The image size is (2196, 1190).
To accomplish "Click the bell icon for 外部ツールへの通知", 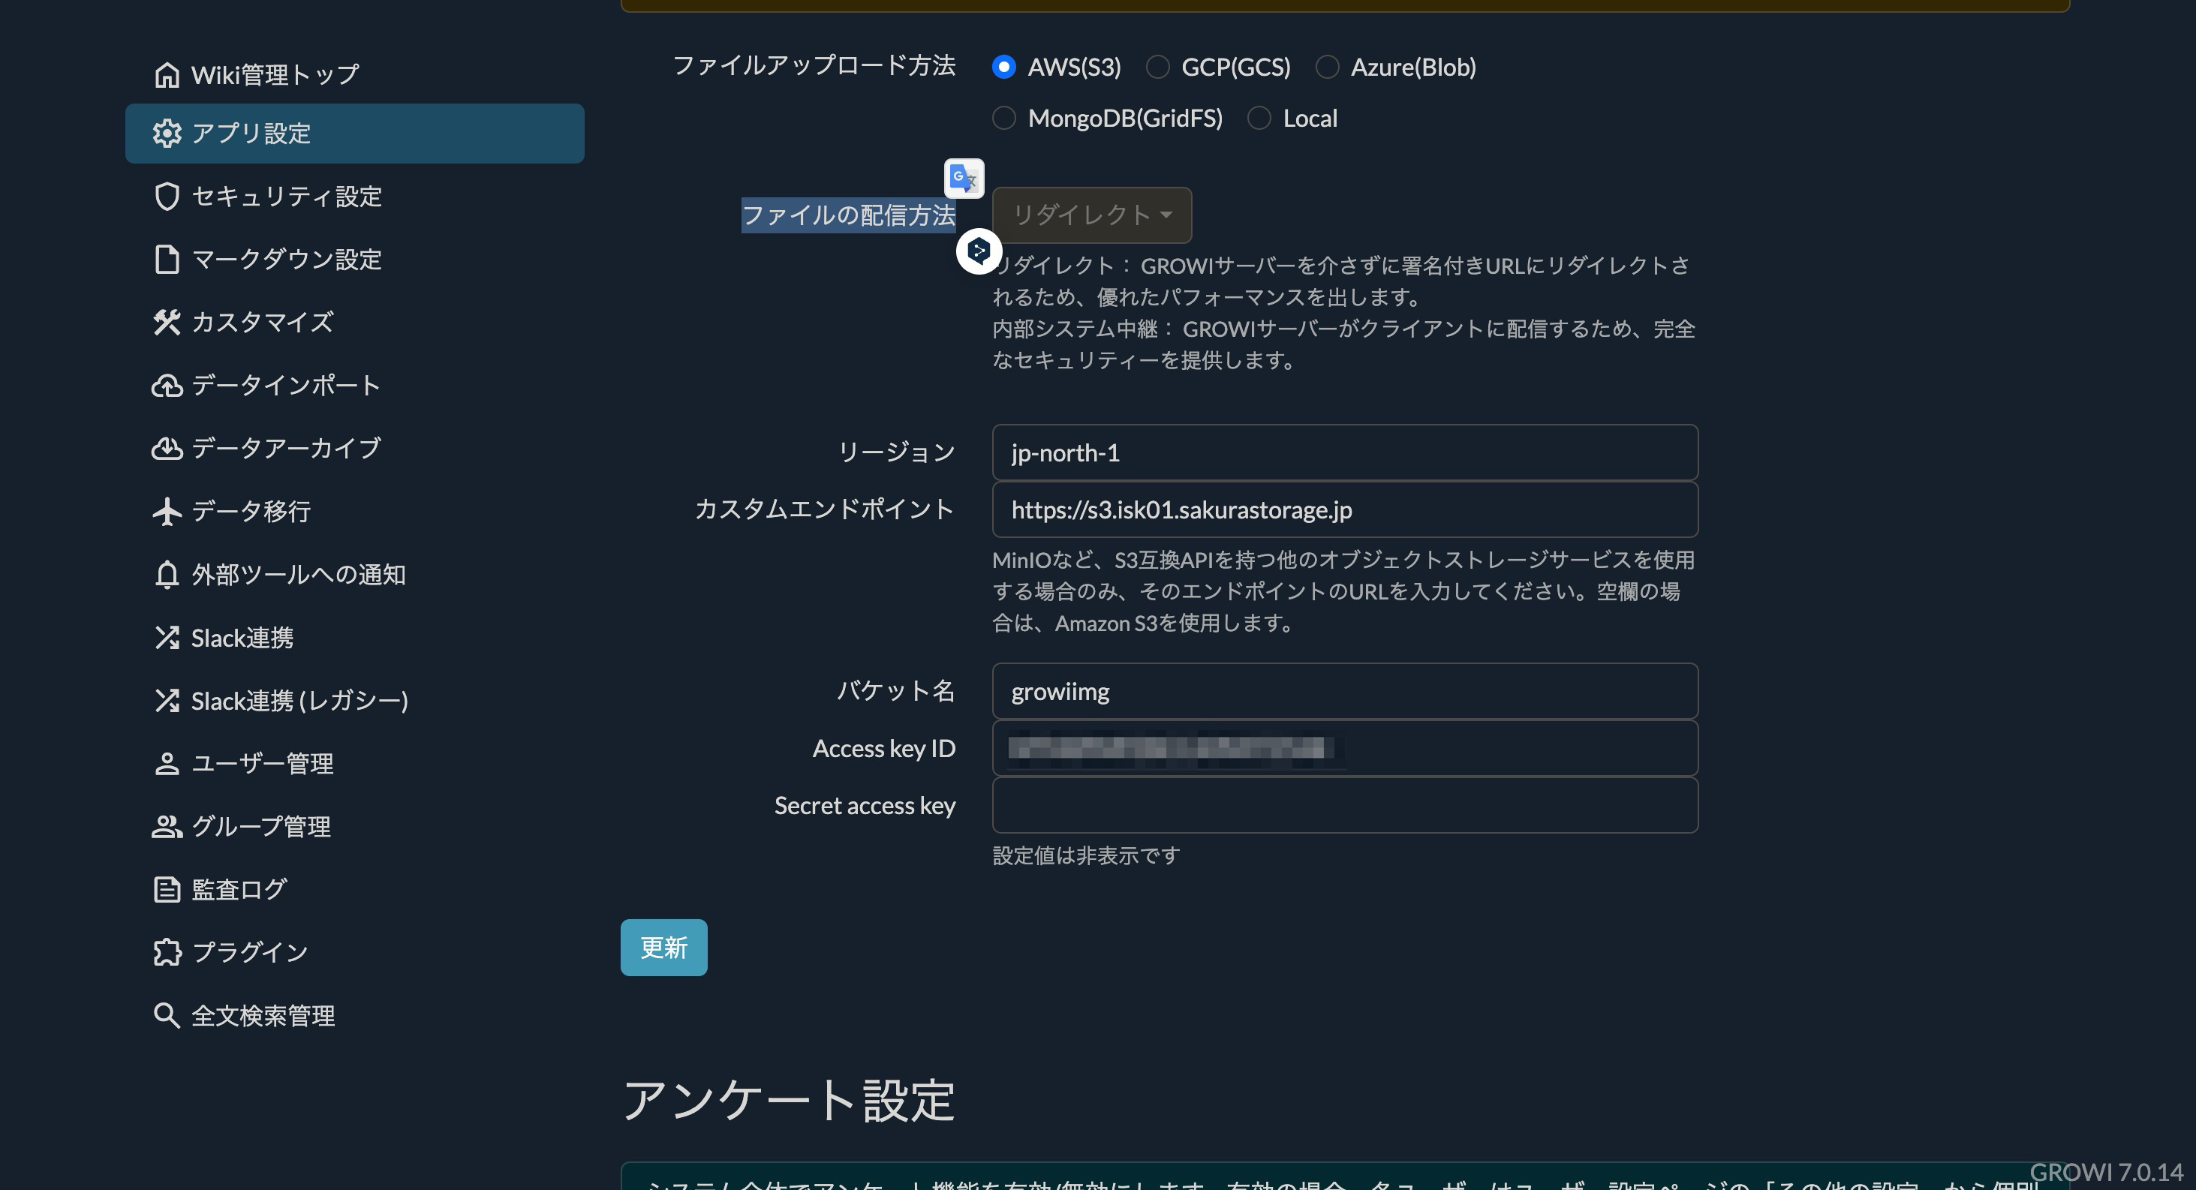I will tap(167, 575).
